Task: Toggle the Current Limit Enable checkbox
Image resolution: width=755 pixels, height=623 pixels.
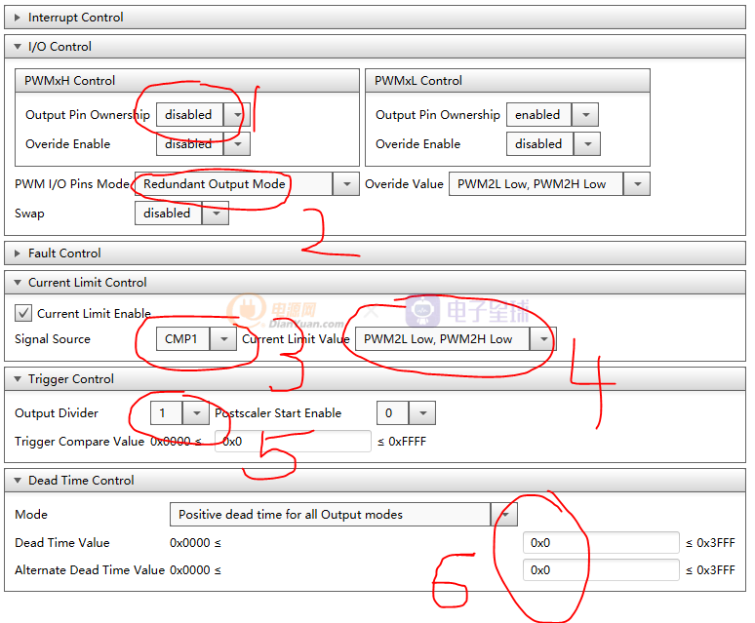Action: pyautogui.click(x=24, y=314)
